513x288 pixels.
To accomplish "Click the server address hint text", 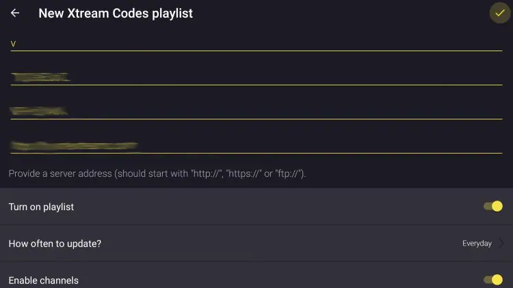I will click(157, 174).
